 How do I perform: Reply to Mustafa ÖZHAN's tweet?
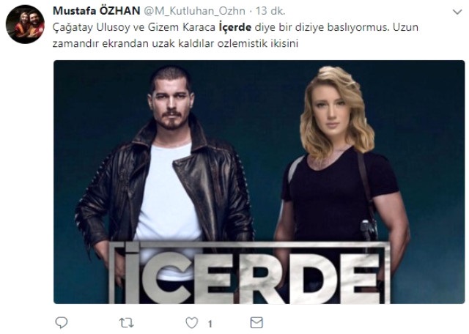coord(62,322)
